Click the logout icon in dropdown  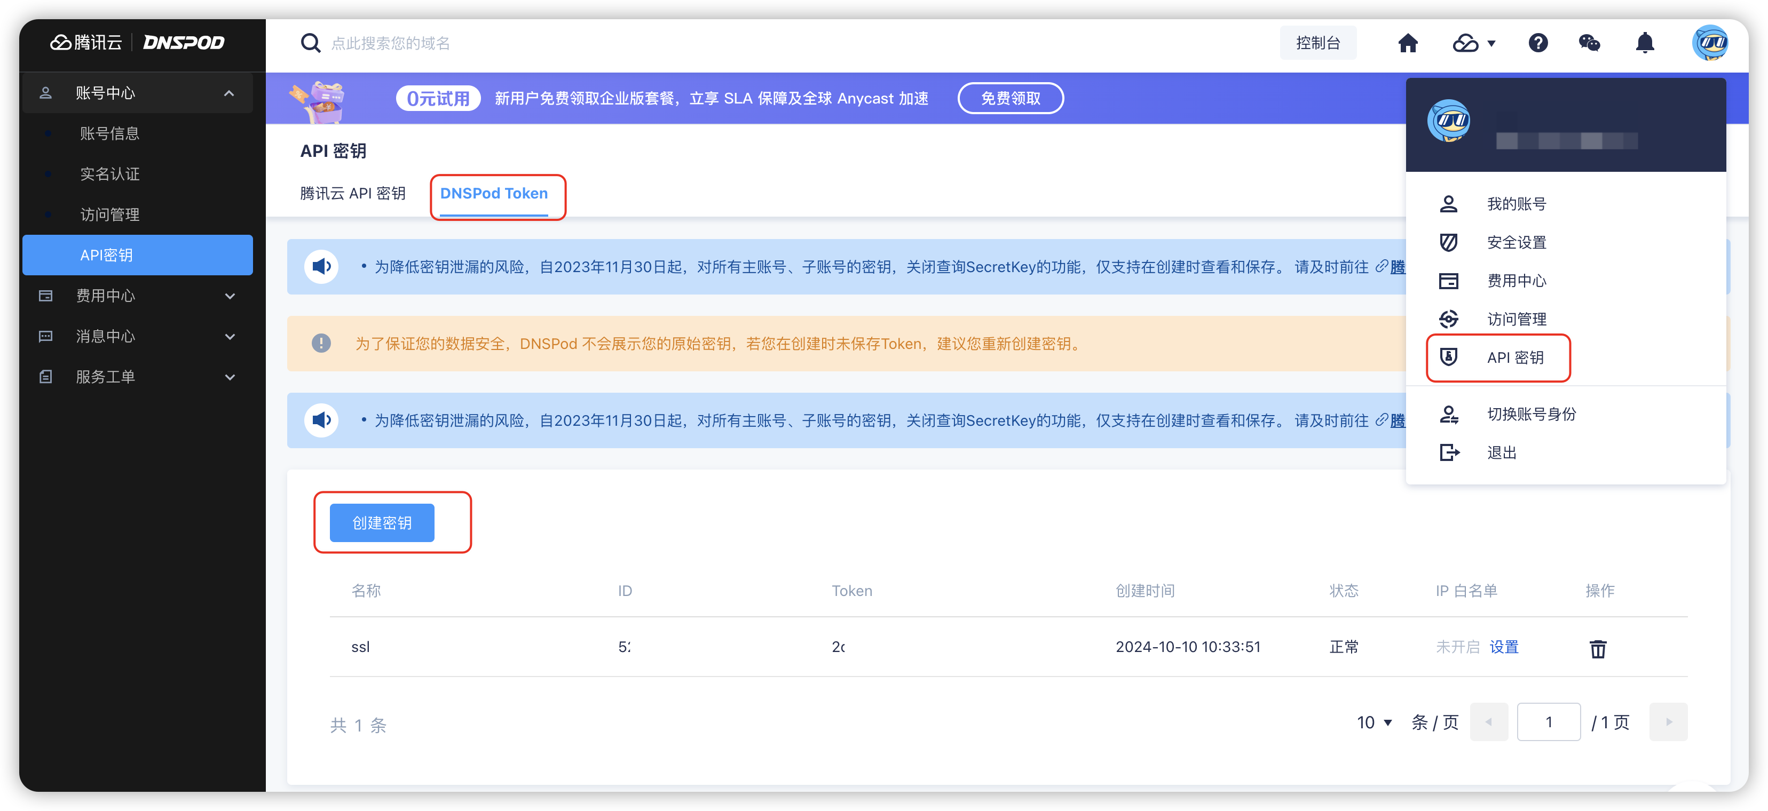click(x=1449, y=452)
